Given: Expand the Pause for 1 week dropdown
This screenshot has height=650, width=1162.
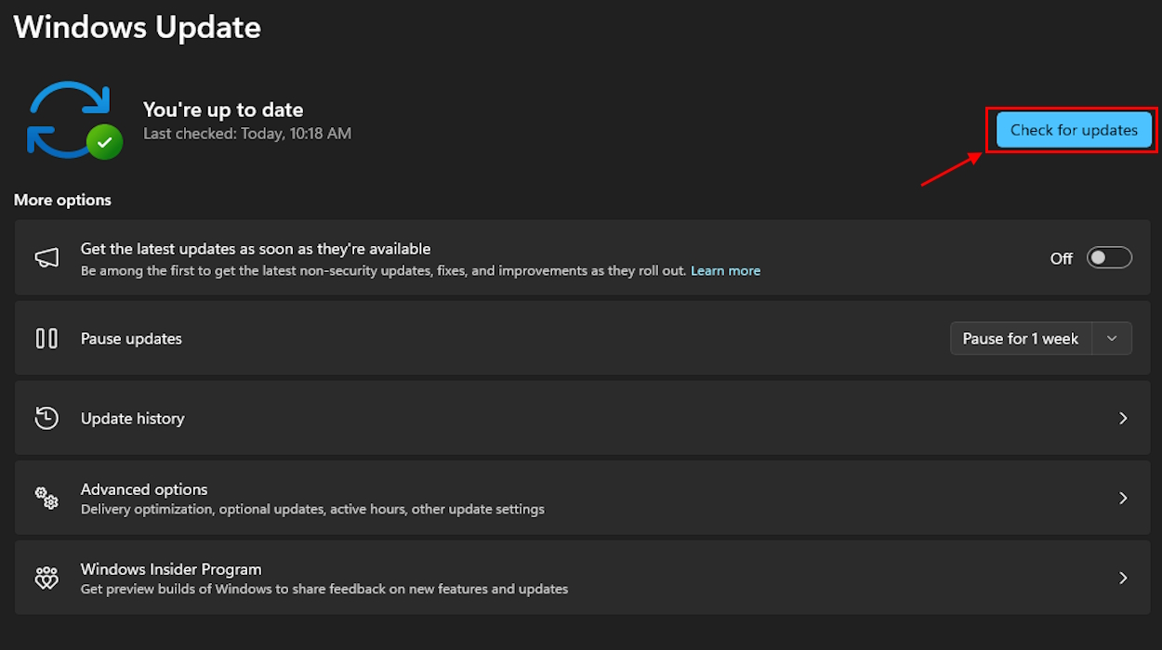Looking at the screenshot, I should [1111, 338].
